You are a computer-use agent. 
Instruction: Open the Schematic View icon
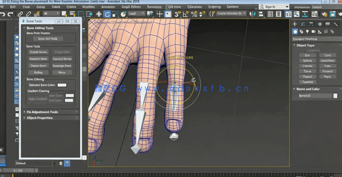[305, 14]
